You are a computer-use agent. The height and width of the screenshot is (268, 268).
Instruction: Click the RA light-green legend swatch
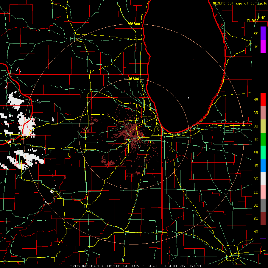pyautogui.click(x=263, y=152)
